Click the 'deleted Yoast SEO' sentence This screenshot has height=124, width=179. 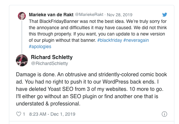72,89
